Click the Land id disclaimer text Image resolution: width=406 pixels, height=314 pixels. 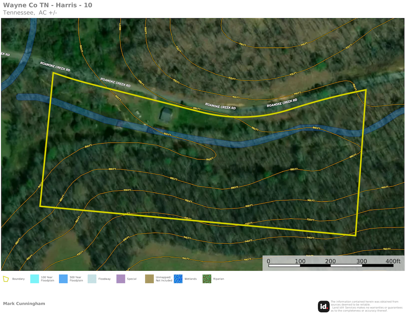click(365, 306)
